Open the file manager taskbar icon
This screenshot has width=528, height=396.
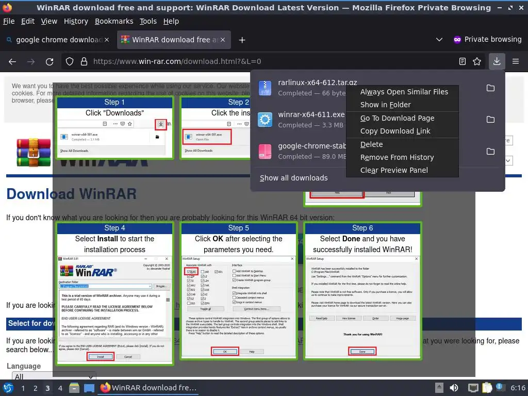[74, 388]
